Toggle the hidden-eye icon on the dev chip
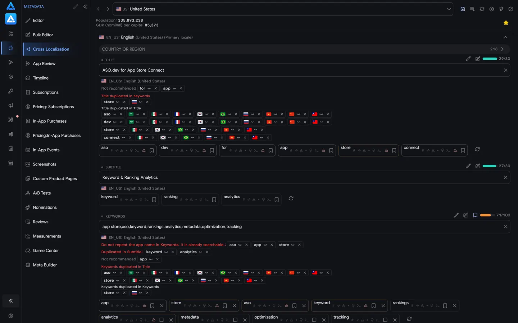 click(x=114, y=122)
